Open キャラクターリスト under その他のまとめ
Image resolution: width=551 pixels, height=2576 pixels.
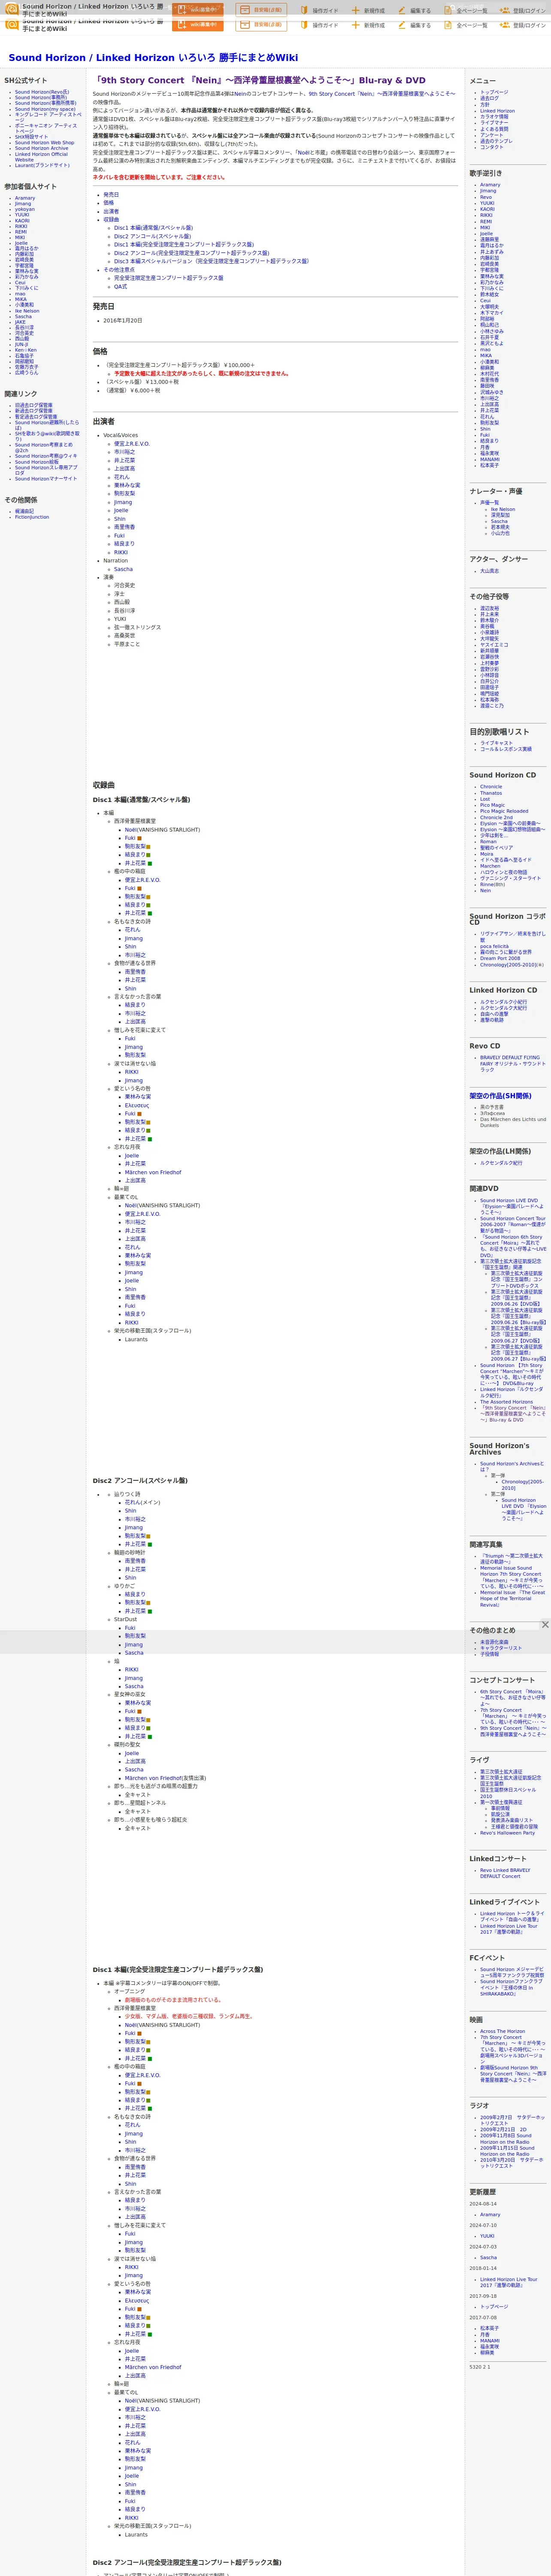coord(501,1648)
